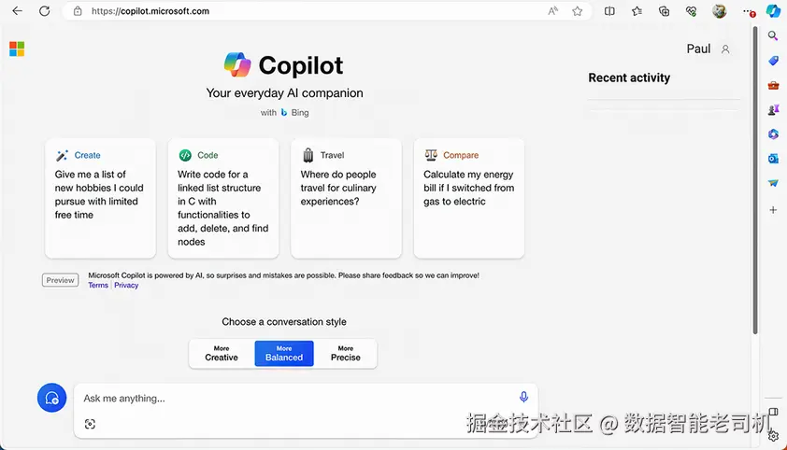Open the Paul account profile

click(x=708, y=49)
